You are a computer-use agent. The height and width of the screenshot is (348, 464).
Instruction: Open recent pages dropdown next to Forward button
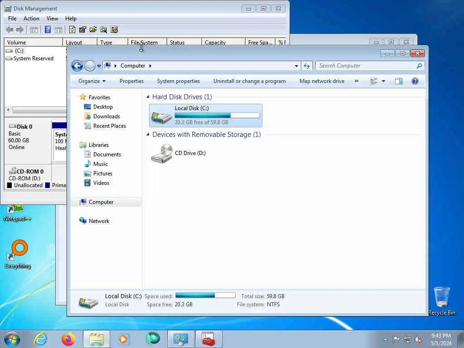coord(99,66)
